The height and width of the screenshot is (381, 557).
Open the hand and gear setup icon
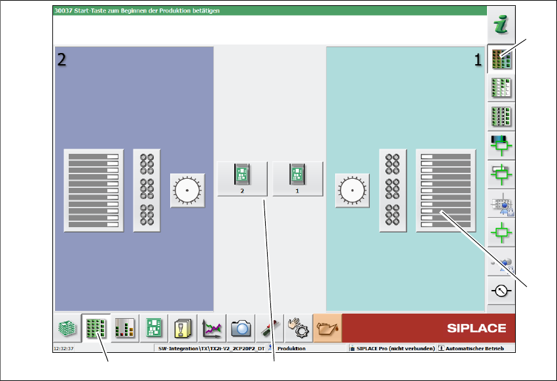pyautogui.click(x=298, y=328)
